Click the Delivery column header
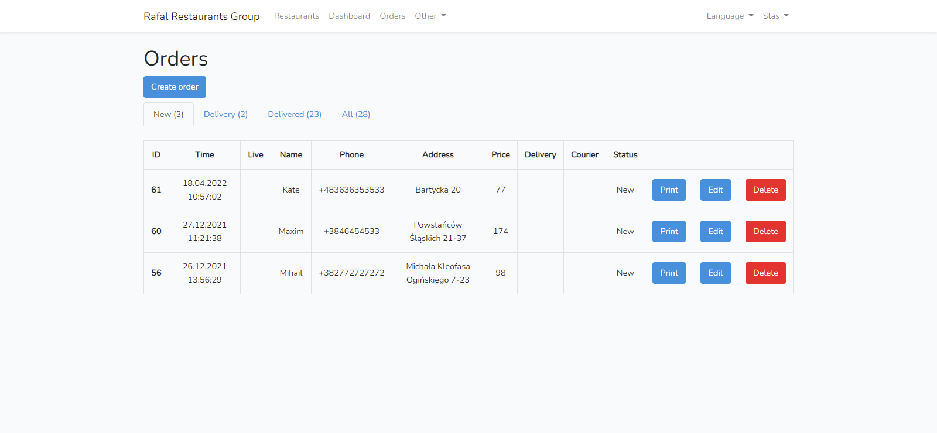The width and height of the screenshot is (937, 433). pos(541,154)
